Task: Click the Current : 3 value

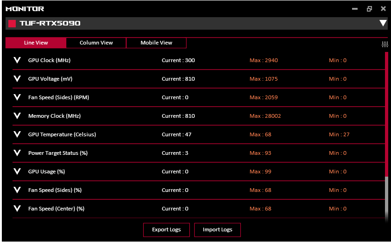Action: [x=175, y=153]
